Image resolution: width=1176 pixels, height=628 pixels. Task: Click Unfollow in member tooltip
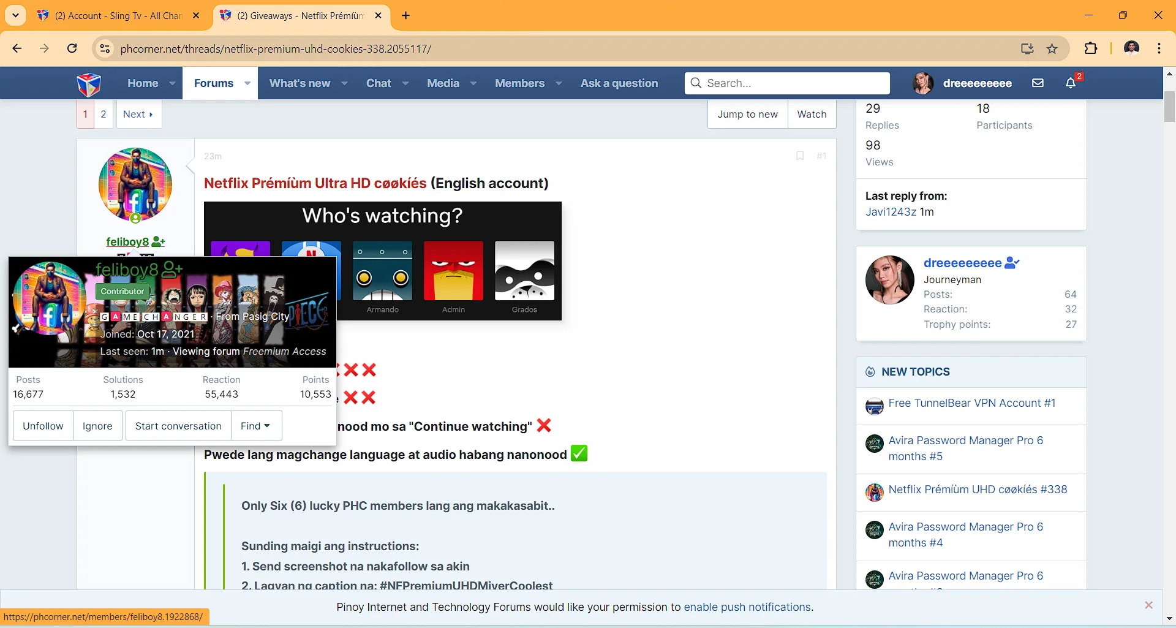[43, 426]
